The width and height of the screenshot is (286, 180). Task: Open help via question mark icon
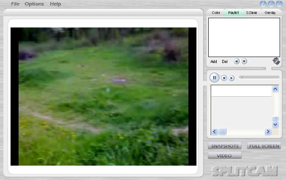263,4
